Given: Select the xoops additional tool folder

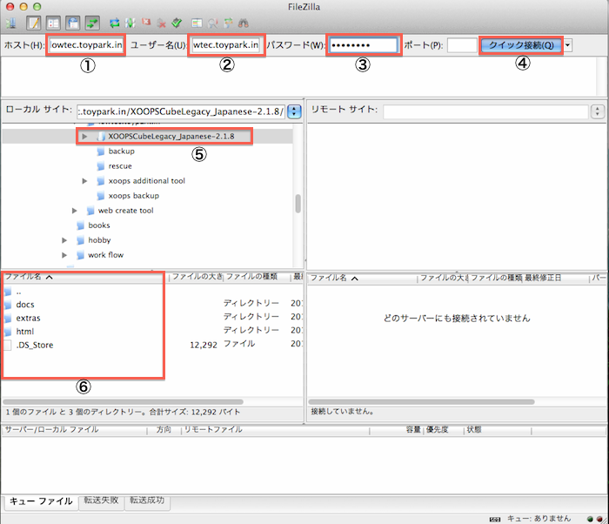Looking at the screenshot, I should 147,181.
